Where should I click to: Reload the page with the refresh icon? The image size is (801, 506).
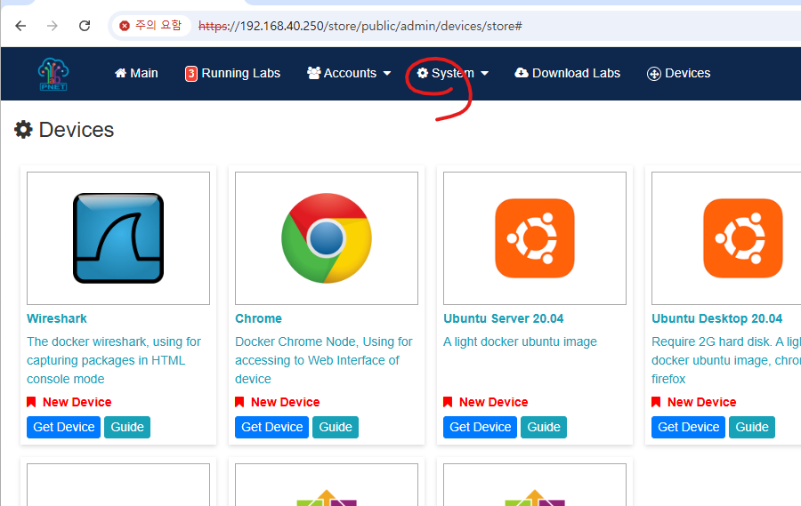[85, 26]
